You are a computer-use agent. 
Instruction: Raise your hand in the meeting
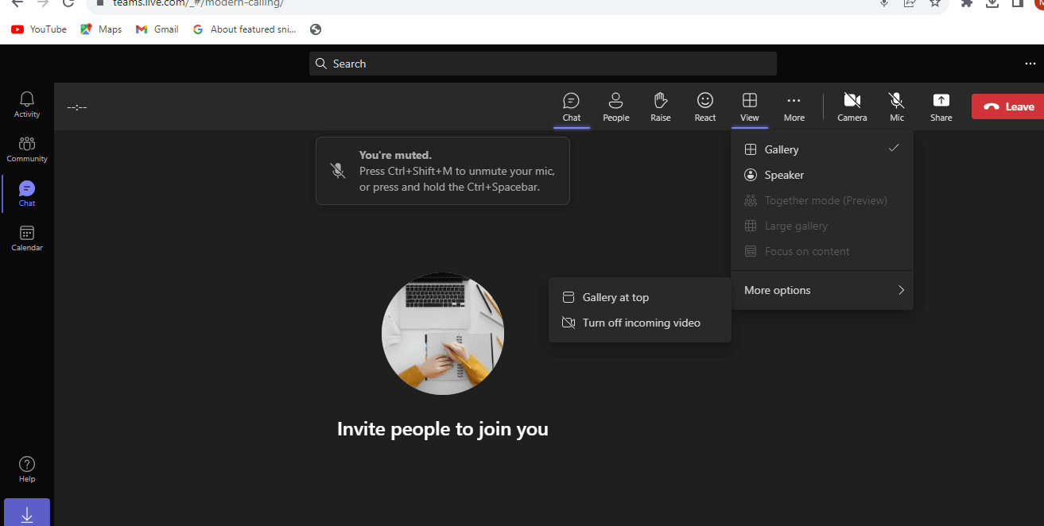(x=660, y=106)
